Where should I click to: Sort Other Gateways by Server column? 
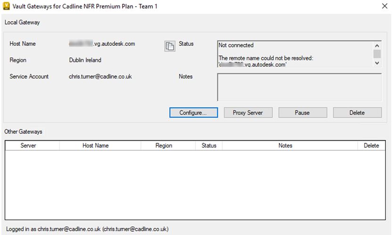[x=32, y=146]
